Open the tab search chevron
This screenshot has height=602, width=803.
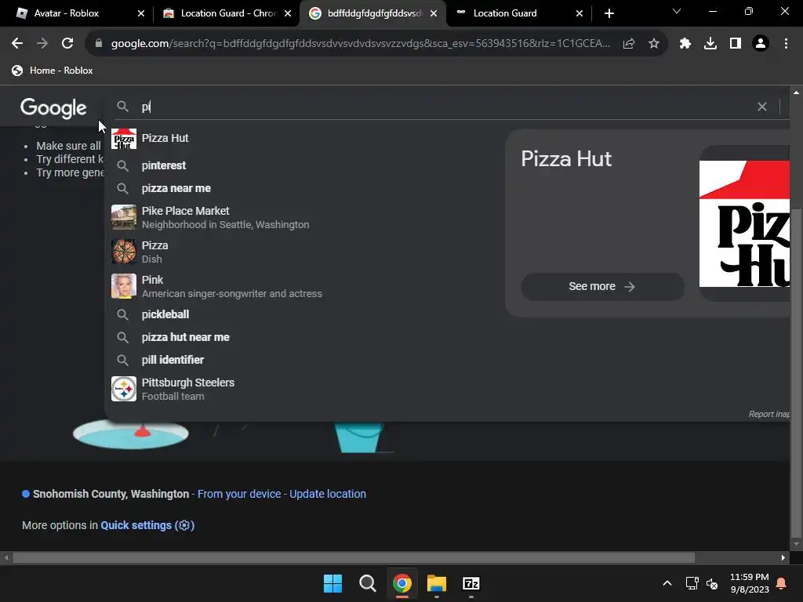click(677, 11)
